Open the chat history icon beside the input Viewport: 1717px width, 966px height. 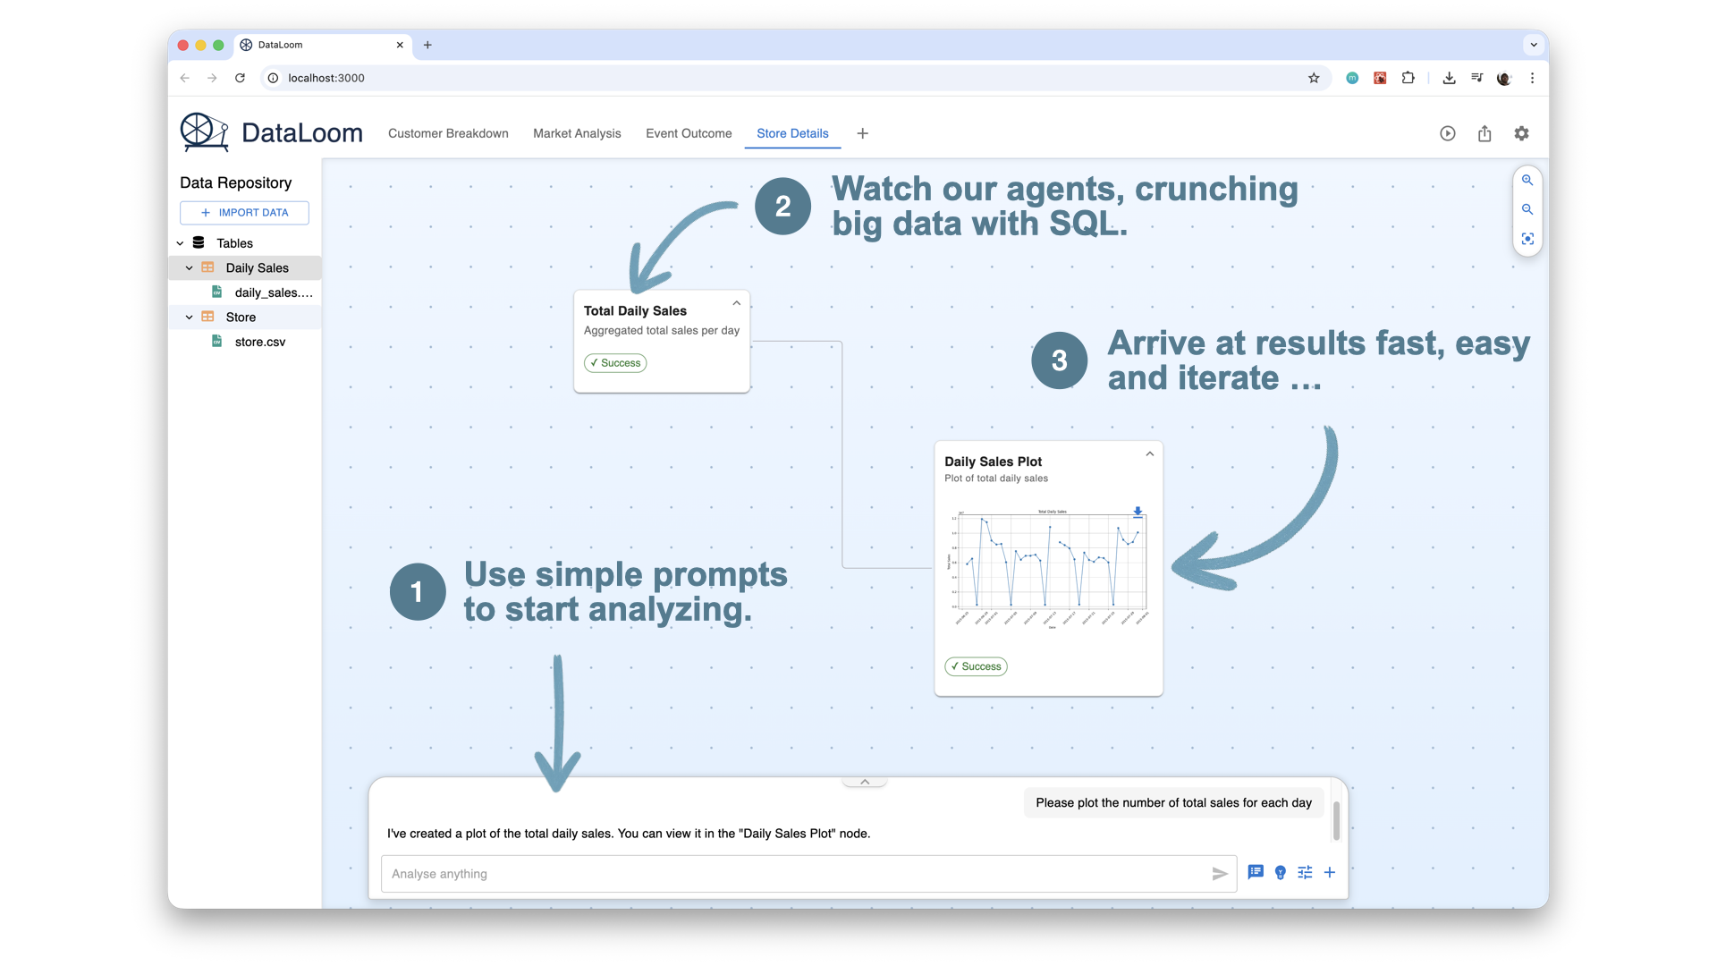tap(1256, 872)
